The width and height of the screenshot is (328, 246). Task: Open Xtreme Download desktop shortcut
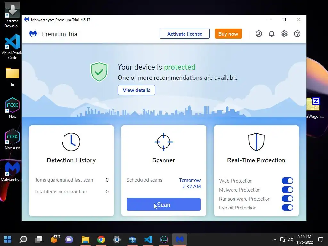pyautogui.click(x=12, y=15)
